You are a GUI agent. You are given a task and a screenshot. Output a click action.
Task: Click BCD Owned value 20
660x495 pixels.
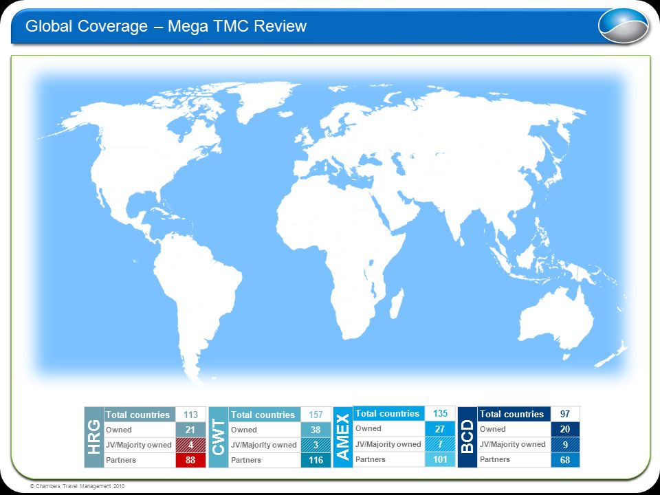pyautogui.click(x=565, y=429)
